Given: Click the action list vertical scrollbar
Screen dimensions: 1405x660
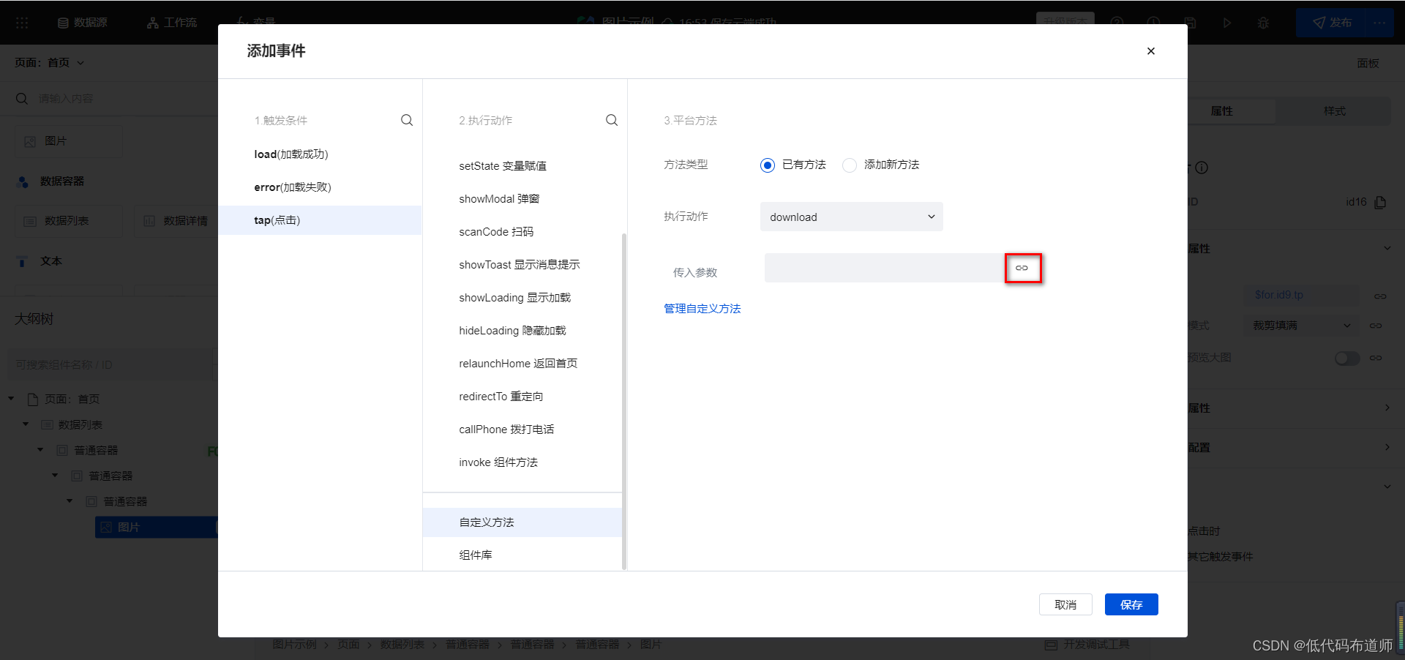Looking at the screenshot, I should coord(624,401).
